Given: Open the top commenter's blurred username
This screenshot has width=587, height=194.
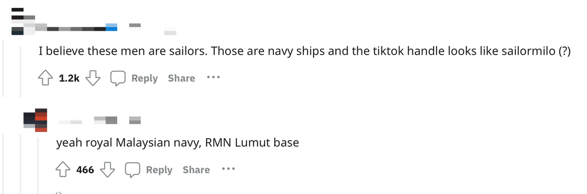Looking at the screenshot, I should (77, 28).
